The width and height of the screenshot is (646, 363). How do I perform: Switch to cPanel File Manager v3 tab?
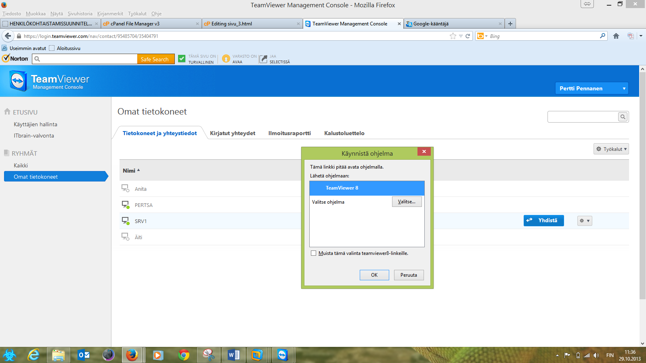click(x=151, y=23)
